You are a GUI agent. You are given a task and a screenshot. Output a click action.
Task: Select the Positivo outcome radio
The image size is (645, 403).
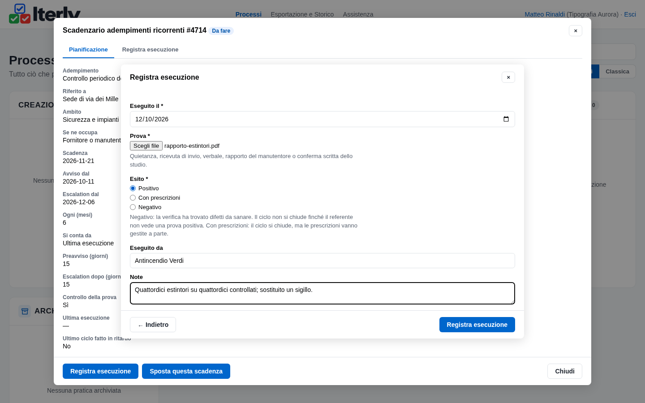point(133,189)
